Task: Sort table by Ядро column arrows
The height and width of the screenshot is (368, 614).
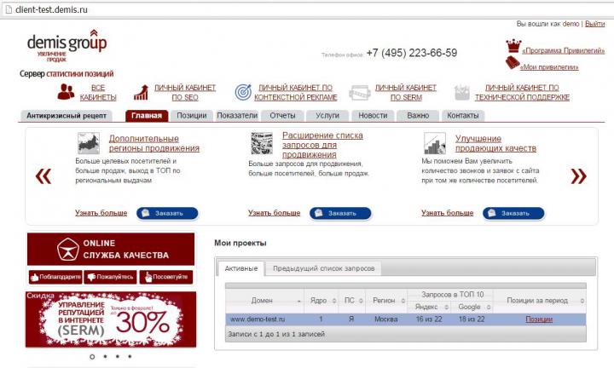Action: [334, 301]
